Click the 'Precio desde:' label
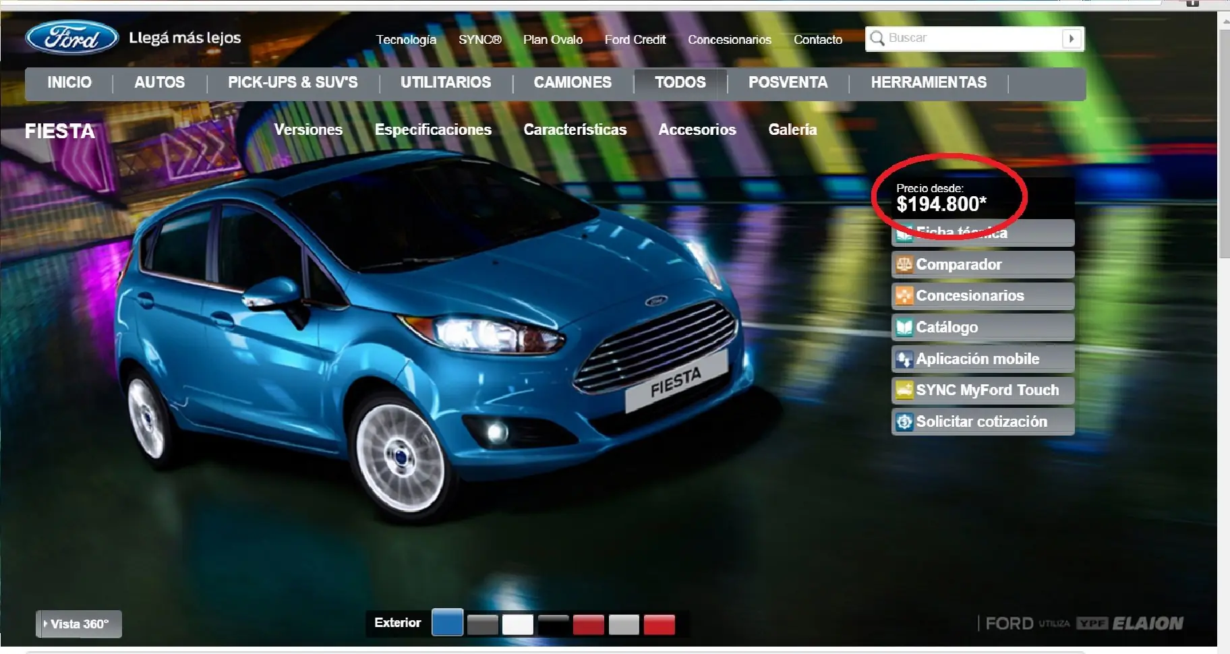The width and height of the screenshot is (1230, 654). tap(930, 188)
